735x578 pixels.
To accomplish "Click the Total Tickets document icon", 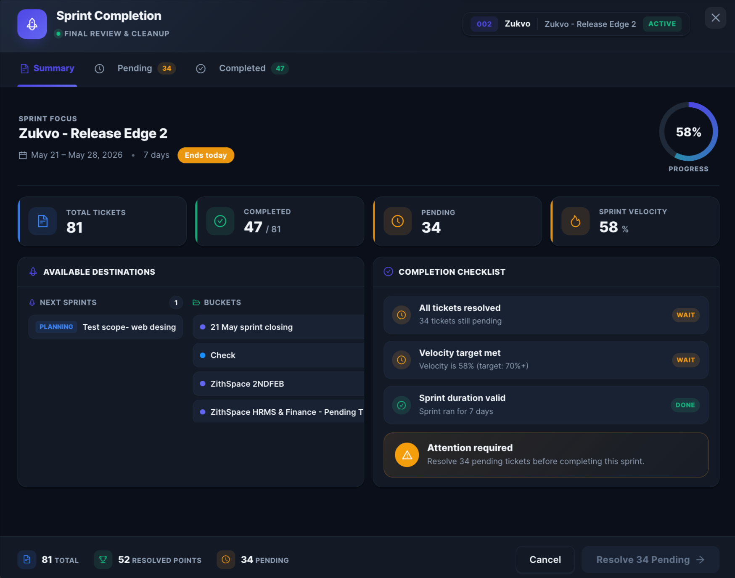I will point(42,221).
